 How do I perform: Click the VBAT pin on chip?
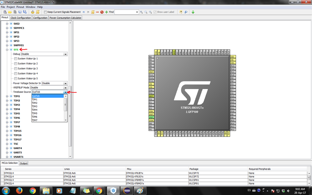click(x=151, y=72)
